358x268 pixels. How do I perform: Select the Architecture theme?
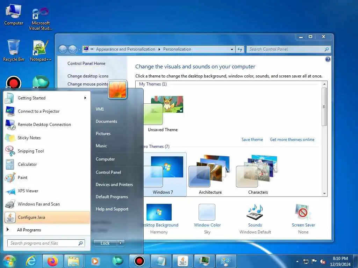pos(210,174)
